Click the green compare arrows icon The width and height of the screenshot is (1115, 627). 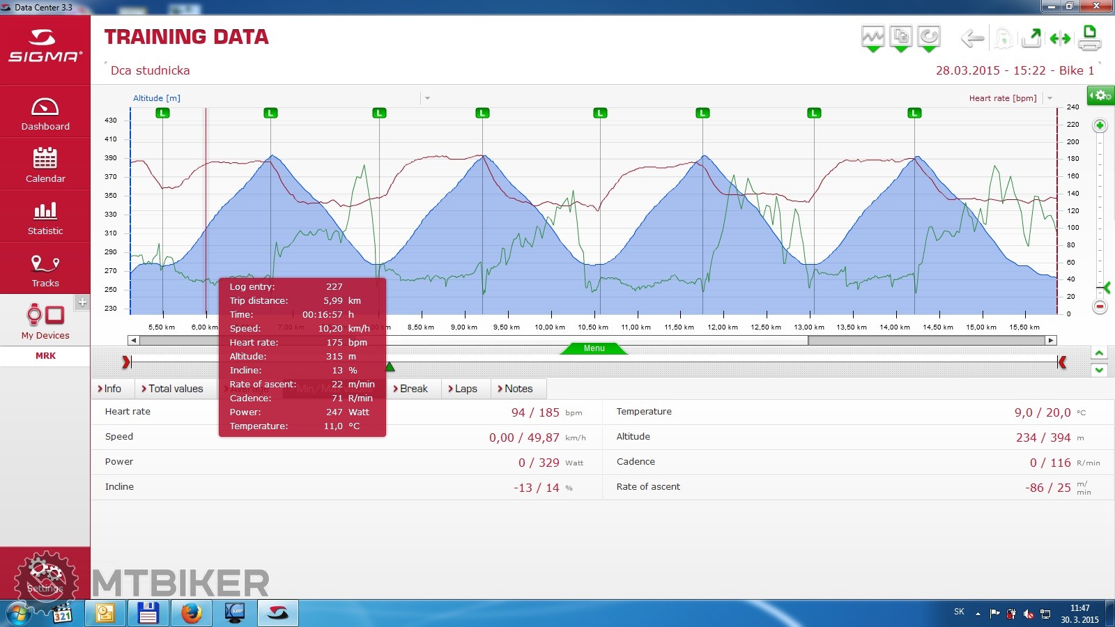[x=1060, y=38]
